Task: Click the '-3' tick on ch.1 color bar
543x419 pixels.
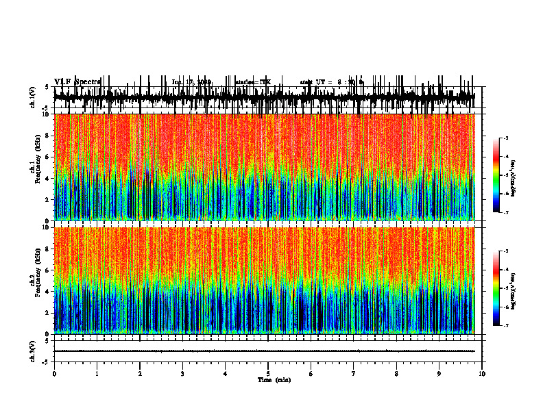Action: click(x=506, y=138)
